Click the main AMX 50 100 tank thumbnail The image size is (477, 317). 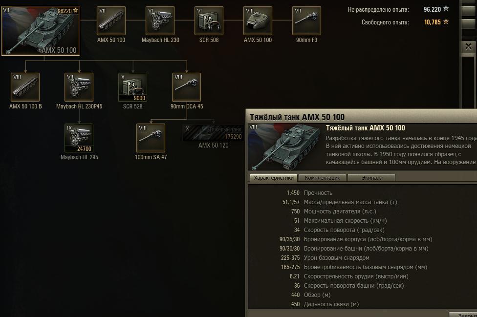pyautogui.click(x=41, y=31)
